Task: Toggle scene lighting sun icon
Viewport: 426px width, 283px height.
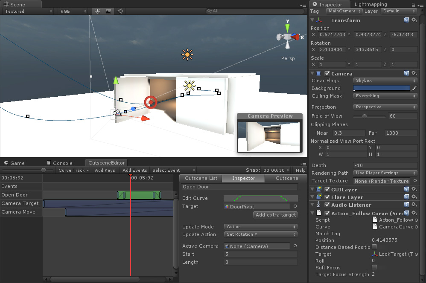Action: [x=97, y=11]
